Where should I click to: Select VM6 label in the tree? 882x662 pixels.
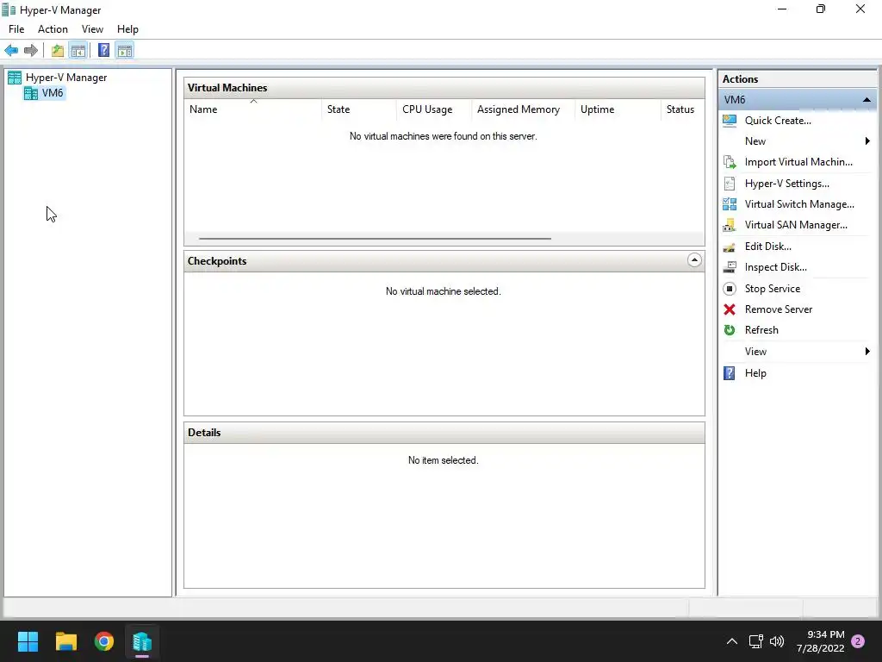click(53, 93)
